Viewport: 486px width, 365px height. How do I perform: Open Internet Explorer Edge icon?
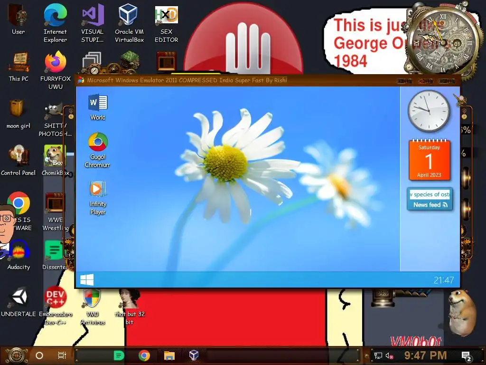[55, 23]
